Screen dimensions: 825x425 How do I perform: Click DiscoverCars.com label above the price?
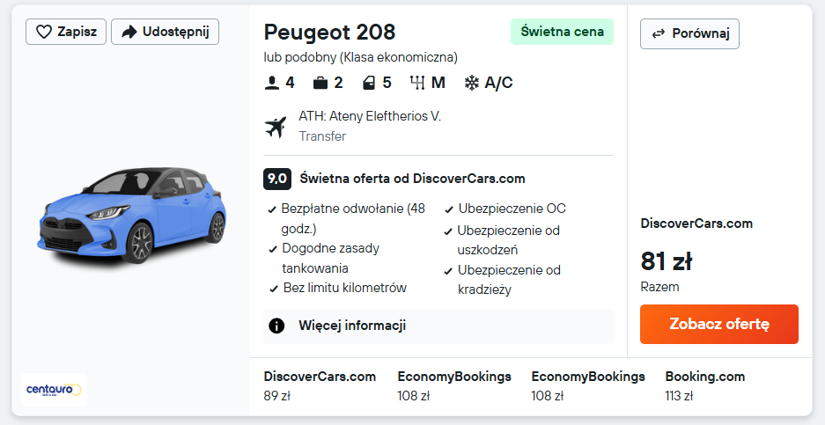[x=696, y=223]
